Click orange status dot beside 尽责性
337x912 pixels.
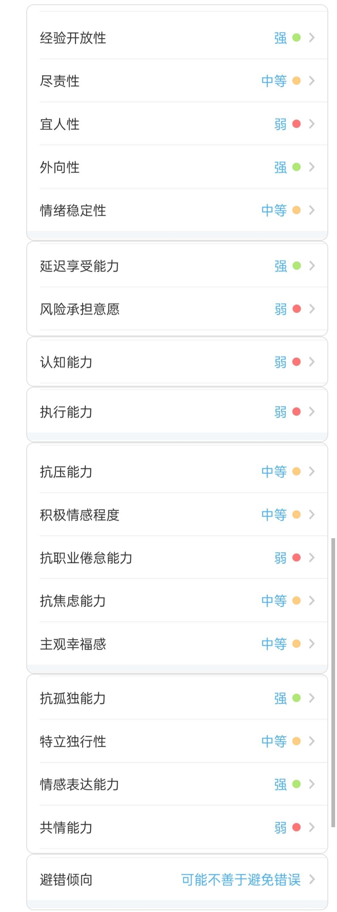point(296,81)
